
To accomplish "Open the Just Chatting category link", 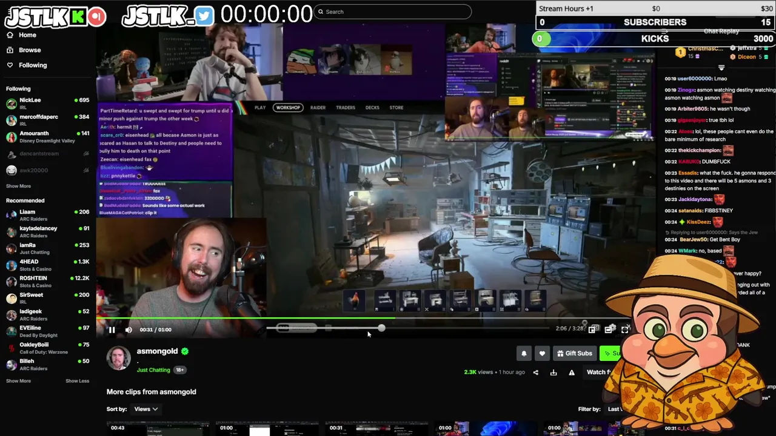I will 153,370.
